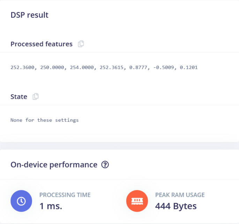This screenshot has width=239, height=224.
Task: Click the first feature value 252.3600
Action: [x=22, y=67]
